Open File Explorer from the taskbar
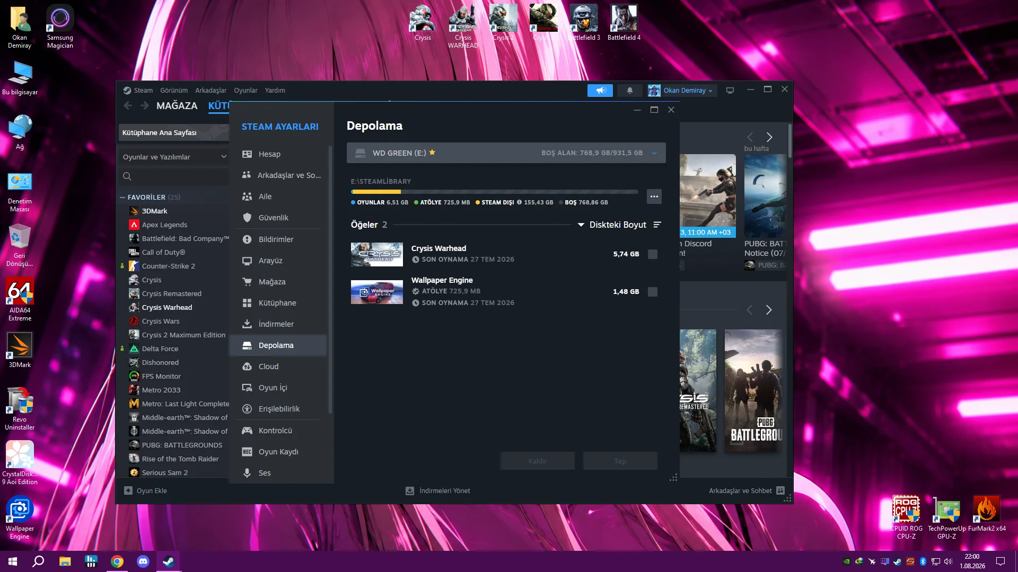 pos(65,561)
